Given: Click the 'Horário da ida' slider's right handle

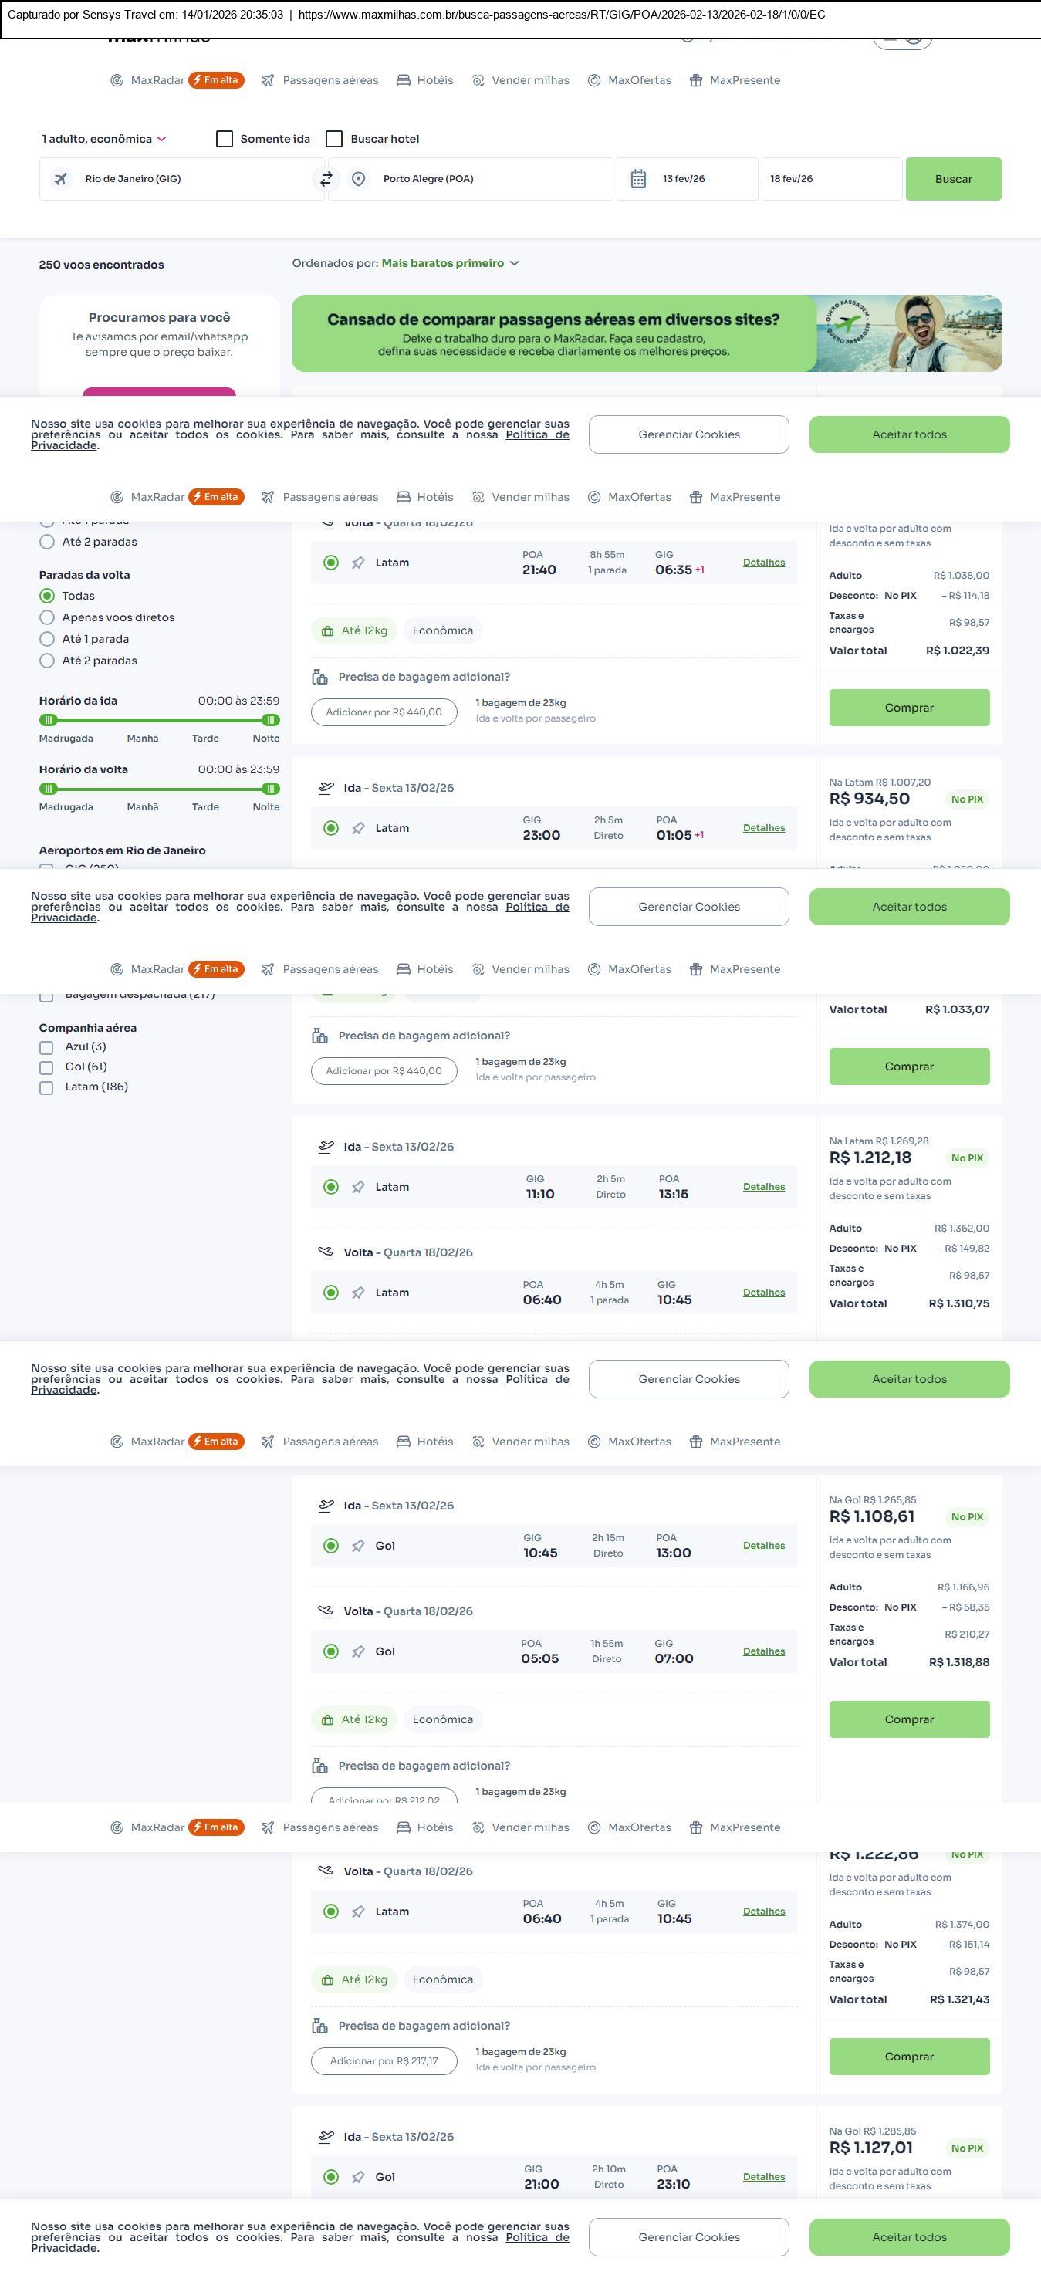Looking at the screenshot, I should [x=270, y=720].
